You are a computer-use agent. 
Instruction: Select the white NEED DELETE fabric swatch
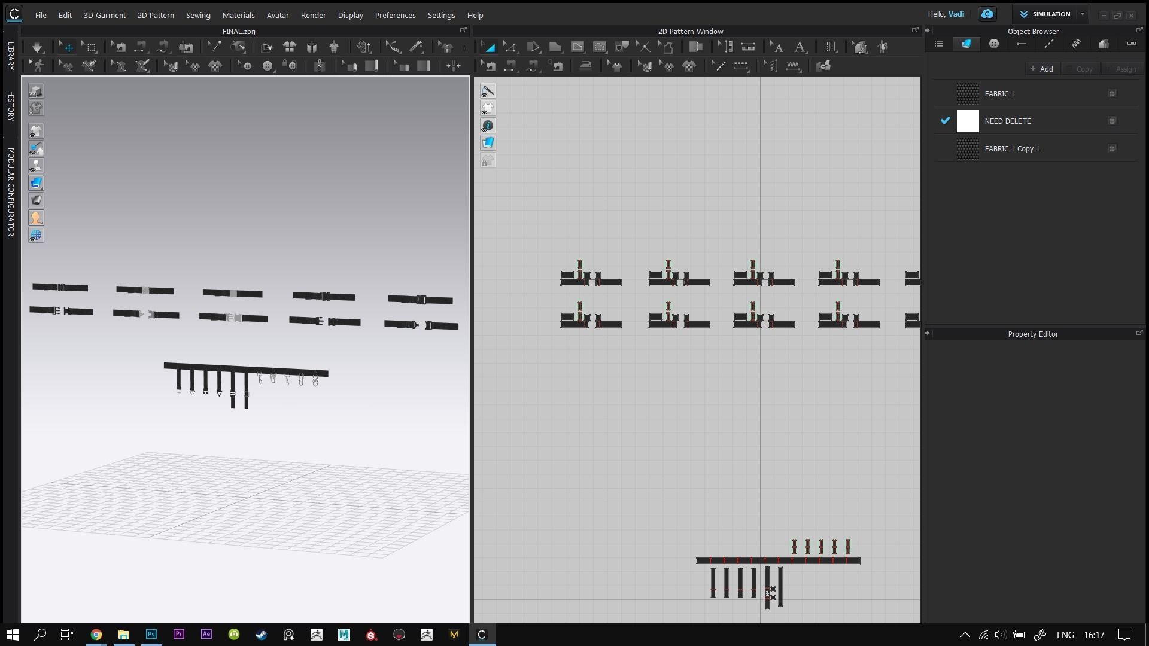coord(968,121)
